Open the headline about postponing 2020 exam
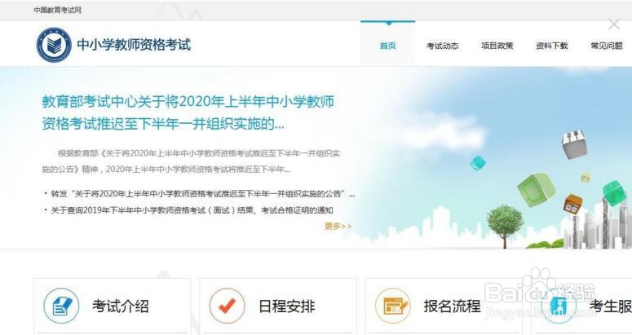Viewport: 632px width, 335px height. click(188, 112)
